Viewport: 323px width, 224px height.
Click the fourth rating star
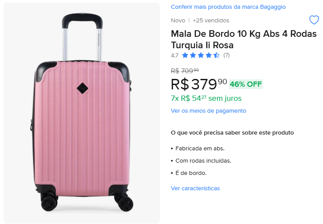point(208,55)
